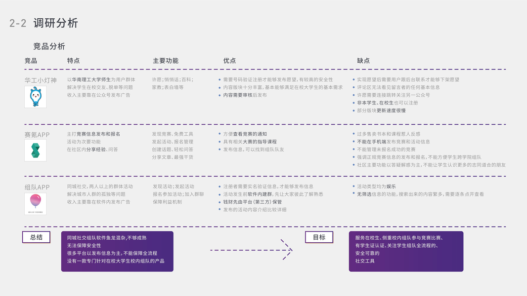Select text 注册者需要实名验证信息
The image size is (527, 296).
click(x=250, y=186)
